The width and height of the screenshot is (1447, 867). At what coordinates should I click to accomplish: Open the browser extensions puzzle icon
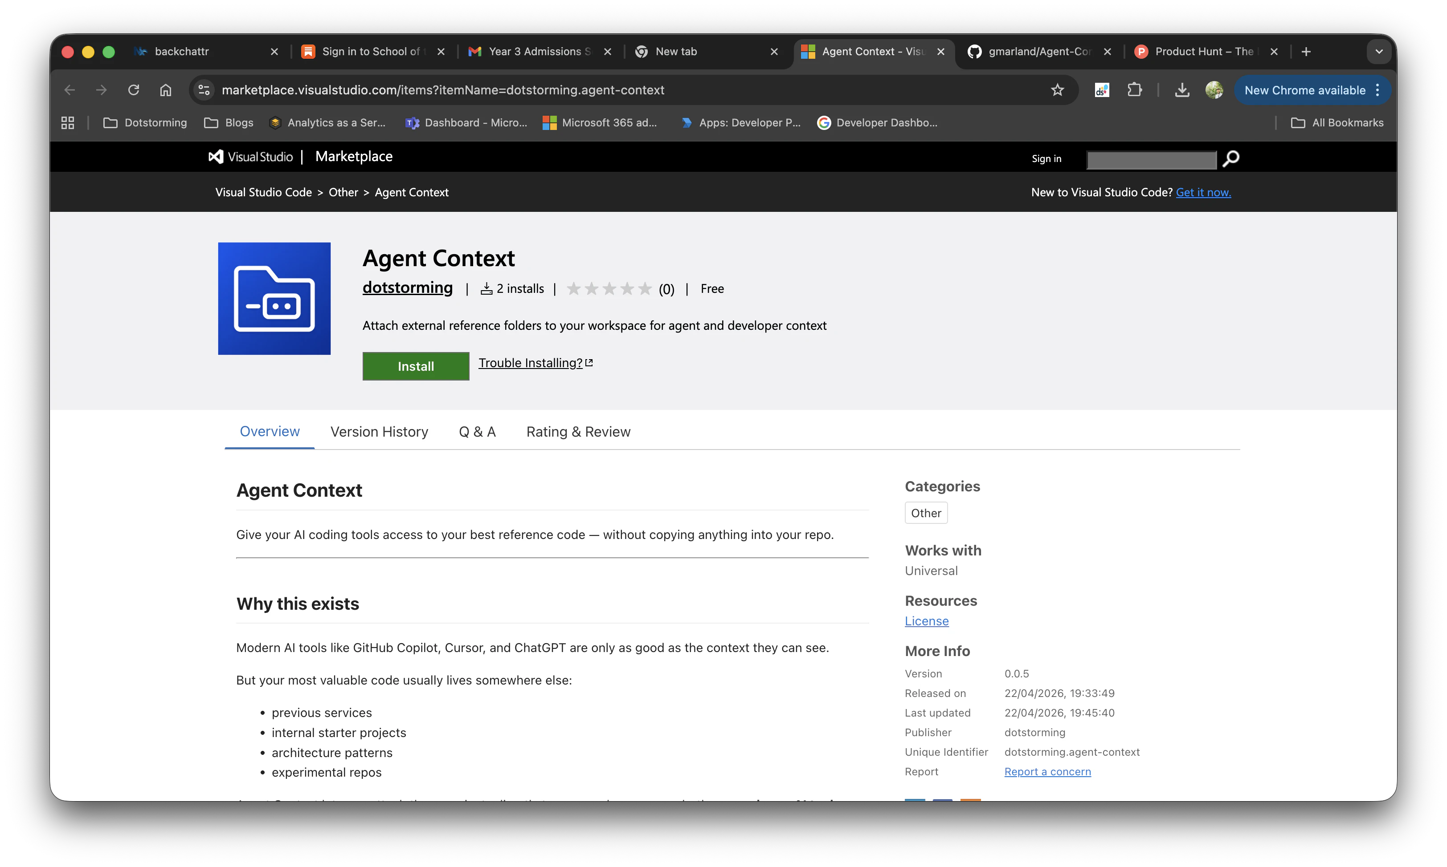coord(1134,89)
